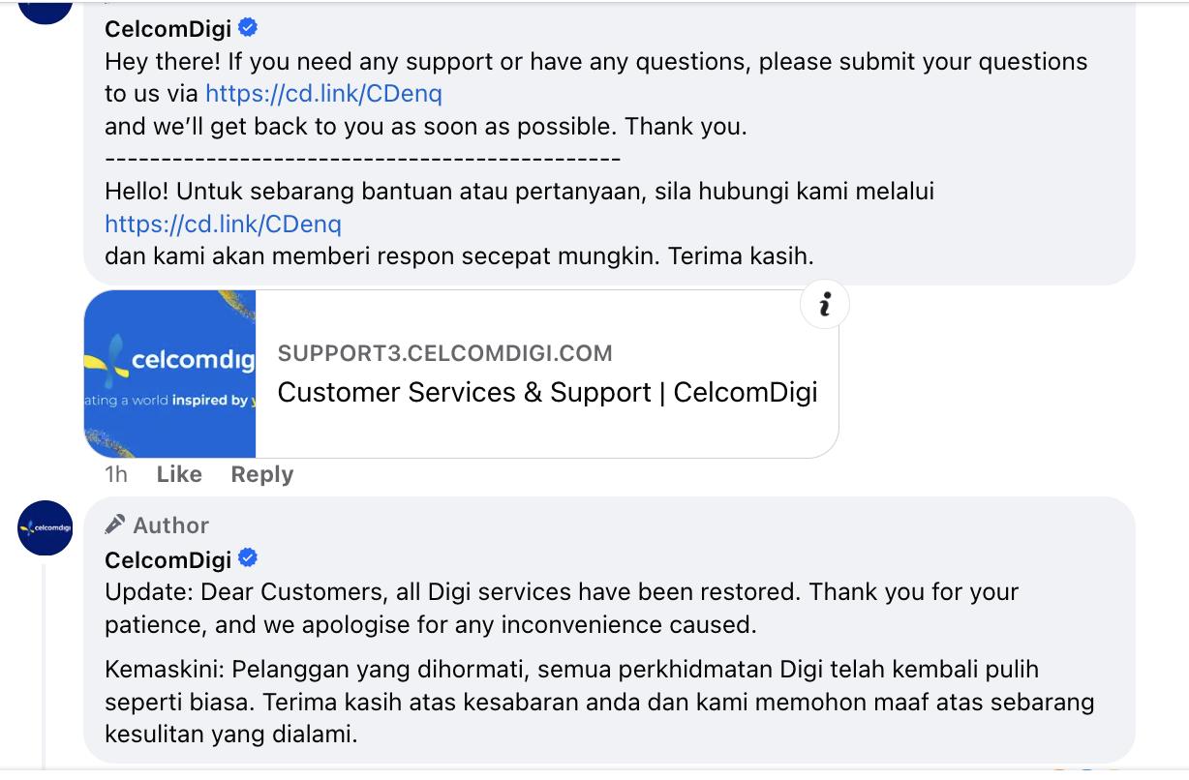The height and width of the screenshot is (780, 1189).
Task: Click the 'Update: Dear Customers' paragraph
Action: [x=562, y=608]
